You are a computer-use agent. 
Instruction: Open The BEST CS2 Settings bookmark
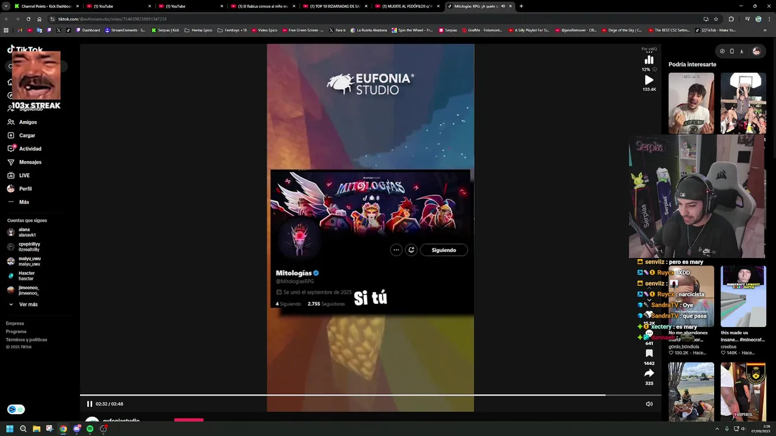(x=669, y=30)
